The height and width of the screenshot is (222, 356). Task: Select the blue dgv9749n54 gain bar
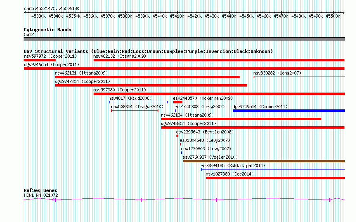pos(288,111)
